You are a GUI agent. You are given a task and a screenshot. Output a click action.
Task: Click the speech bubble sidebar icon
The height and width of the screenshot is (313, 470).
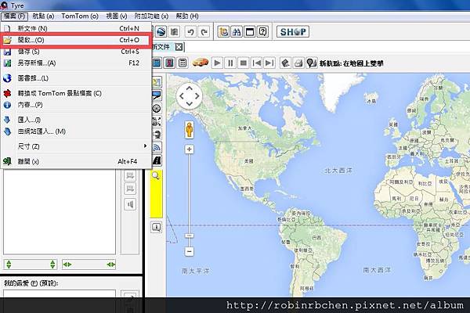point(157,95)
